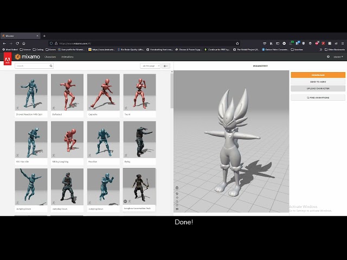The height and width of the screenshot is (260, 347).
Task: Click the 3D character model in viewport
Action: click(x=232, y=142)
